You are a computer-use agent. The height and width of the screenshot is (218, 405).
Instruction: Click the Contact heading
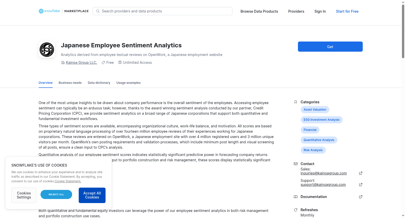[307, 164]
